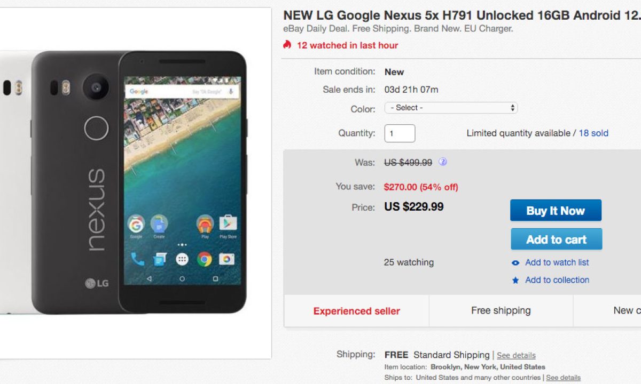Select the Experienced seller tab
Image resolution: width=641 pixels, height=384 pixels.
pyautogui.click(x=356, y=311)
